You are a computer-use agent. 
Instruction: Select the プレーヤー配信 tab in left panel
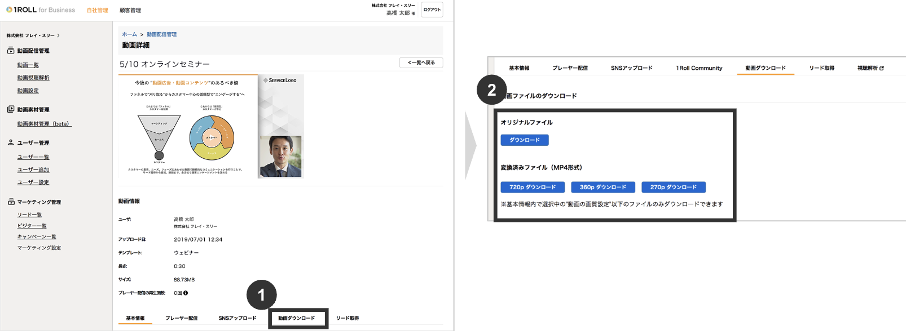point(182,318)
